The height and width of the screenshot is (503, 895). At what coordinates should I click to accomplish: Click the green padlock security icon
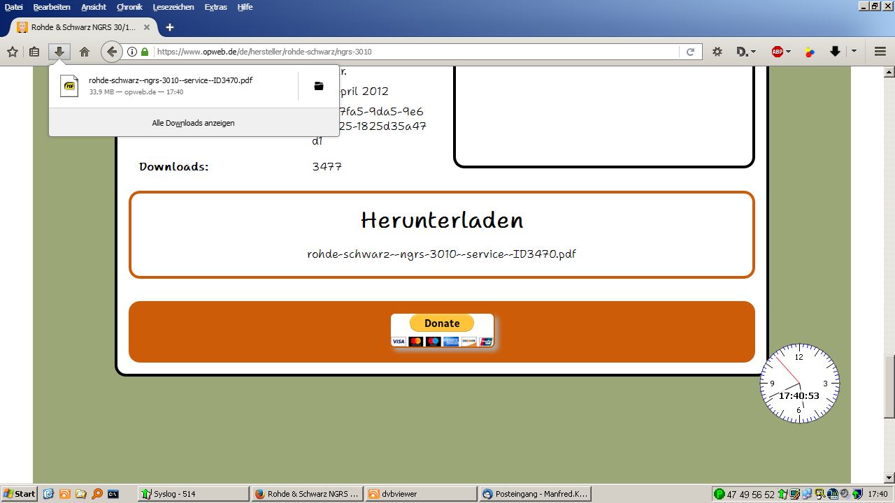tap(145, 52)
